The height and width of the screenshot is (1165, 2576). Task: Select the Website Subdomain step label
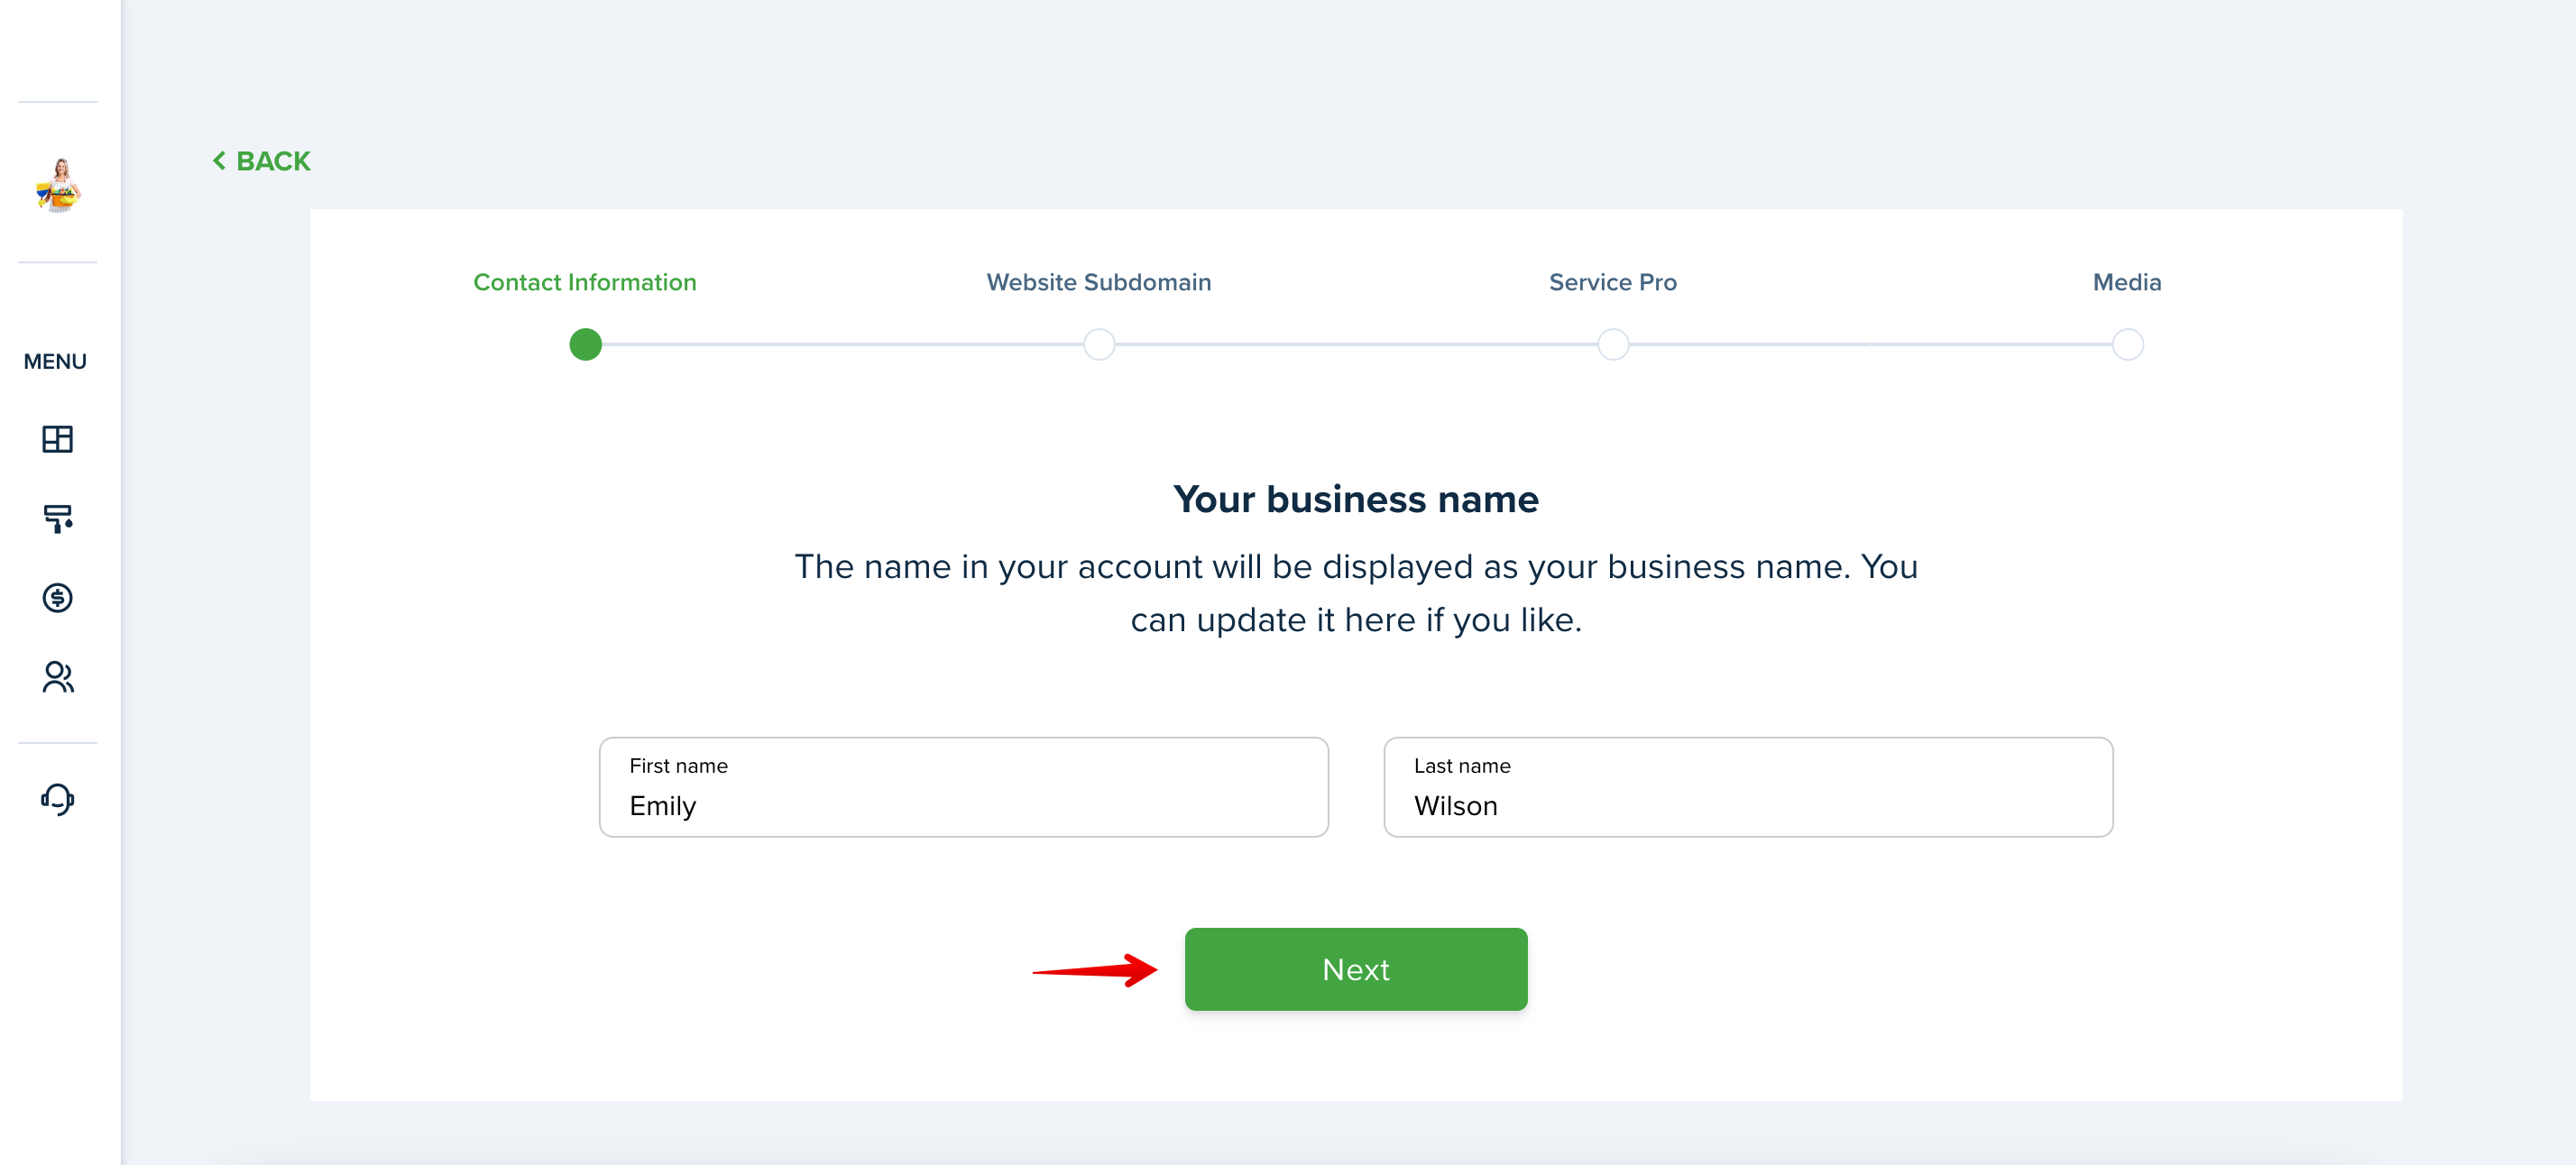pyautogui.click(x=1099, y=282)
